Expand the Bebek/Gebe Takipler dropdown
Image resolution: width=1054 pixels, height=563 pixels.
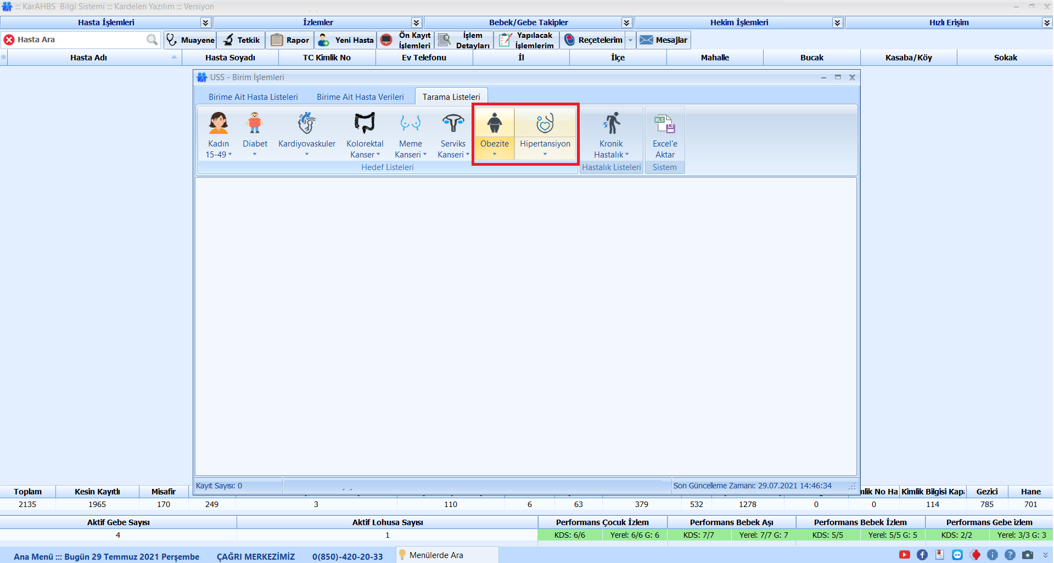626,22
